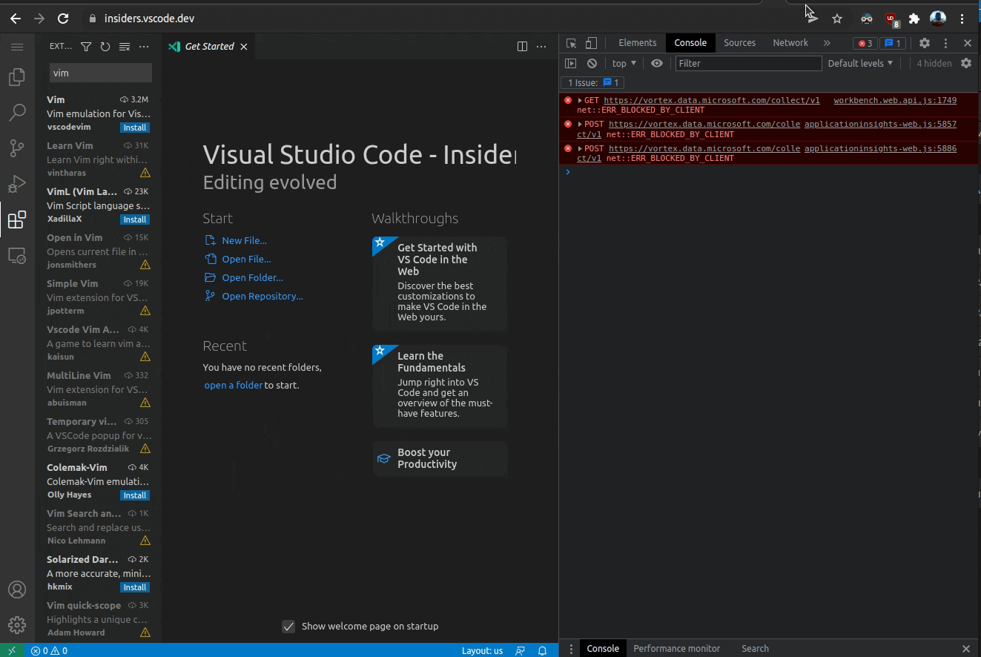The height and width of the screenshot is (657, 981).
Task: Click the console Filter input
Action: point(748,63)
